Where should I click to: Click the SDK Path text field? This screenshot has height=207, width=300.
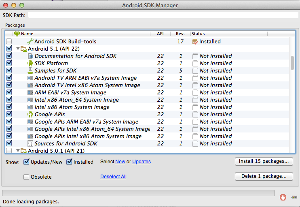point(163,15)
